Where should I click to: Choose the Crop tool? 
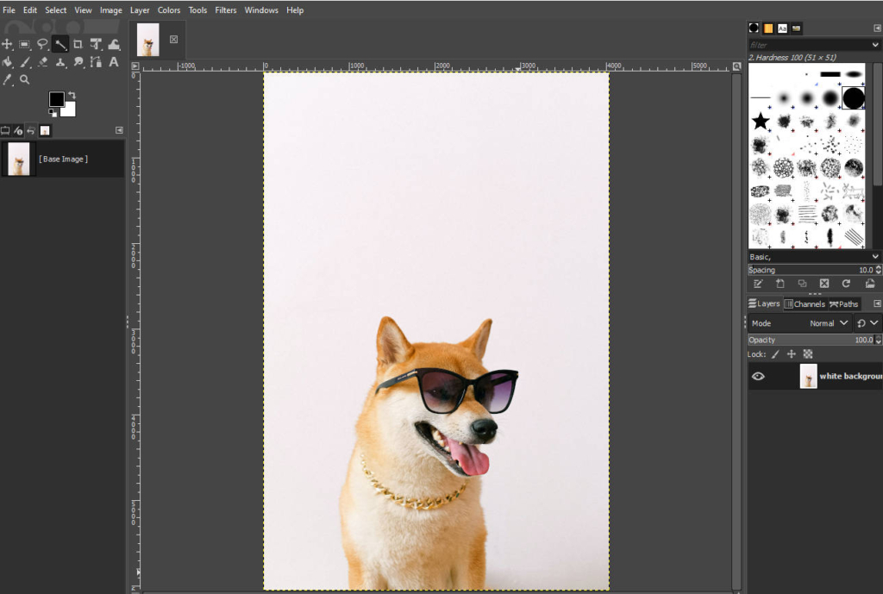(x=77, y=44)
